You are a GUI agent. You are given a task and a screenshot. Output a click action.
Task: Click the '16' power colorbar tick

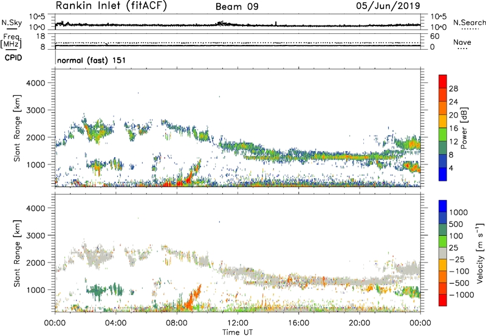click(x=453, y=129)
